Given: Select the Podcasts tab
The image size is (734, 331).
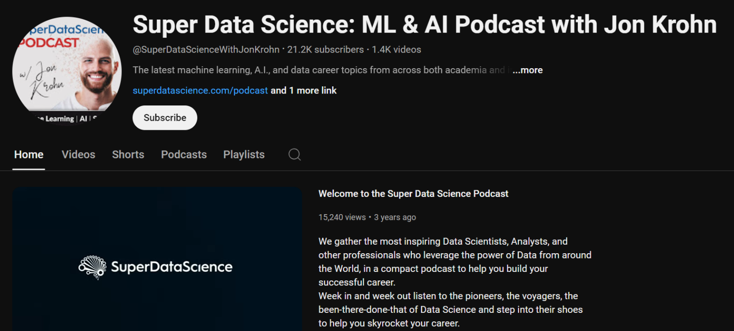Looking at the screenshot, I should [x=183, y=154].
